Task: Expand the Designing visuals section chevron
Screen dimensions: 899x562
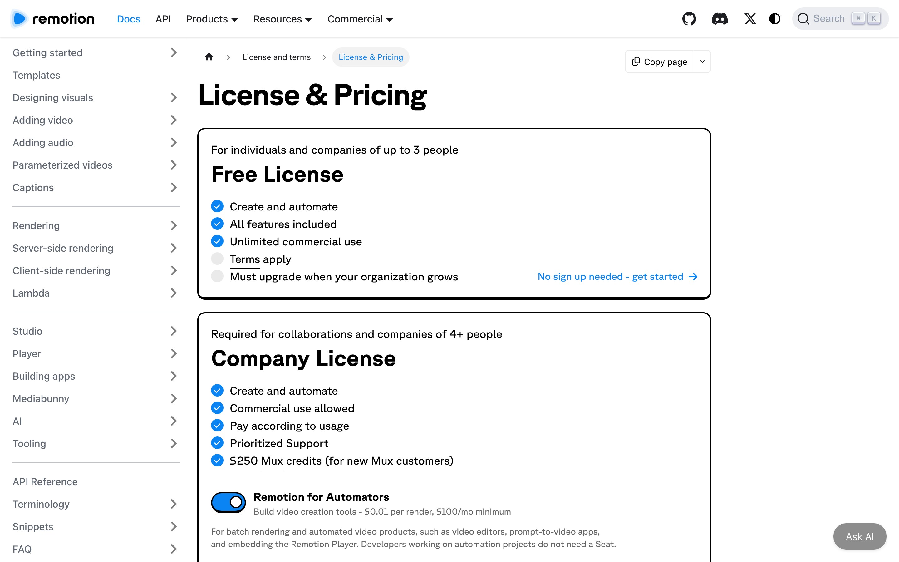Action: (174, 98)
